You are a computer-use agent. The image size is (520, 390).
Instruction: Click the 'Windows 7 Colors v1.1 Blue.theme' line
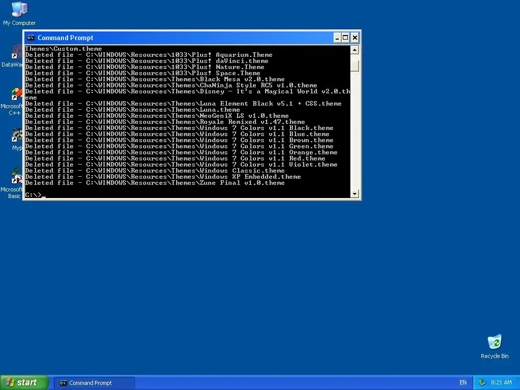tap(177, 134)
